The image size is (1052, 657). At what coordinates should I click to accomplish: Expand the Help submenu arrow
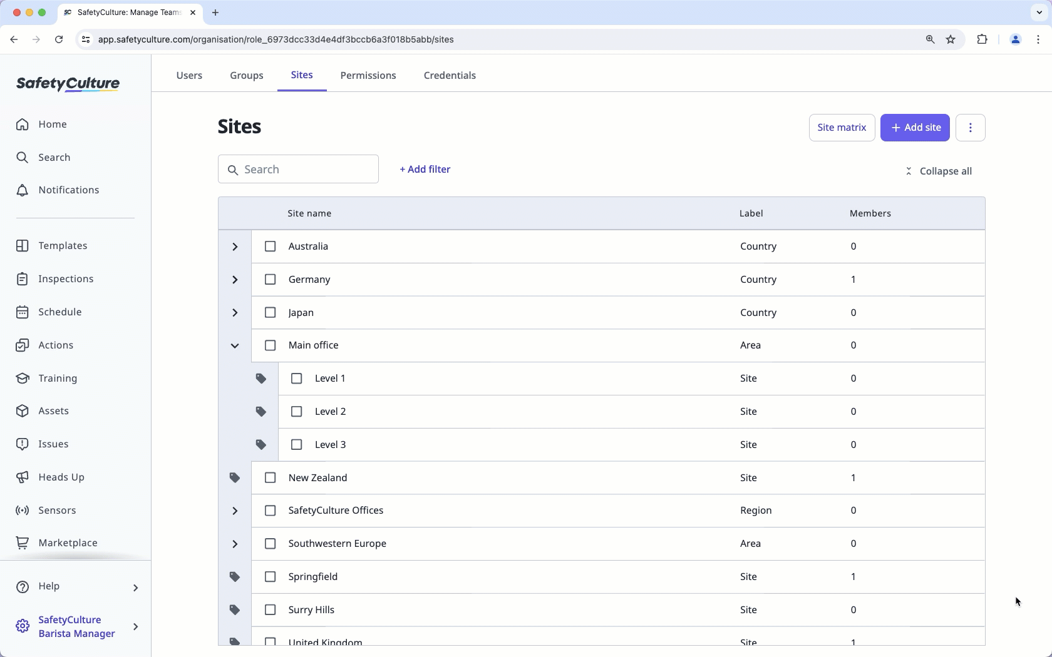pos(135,588)
